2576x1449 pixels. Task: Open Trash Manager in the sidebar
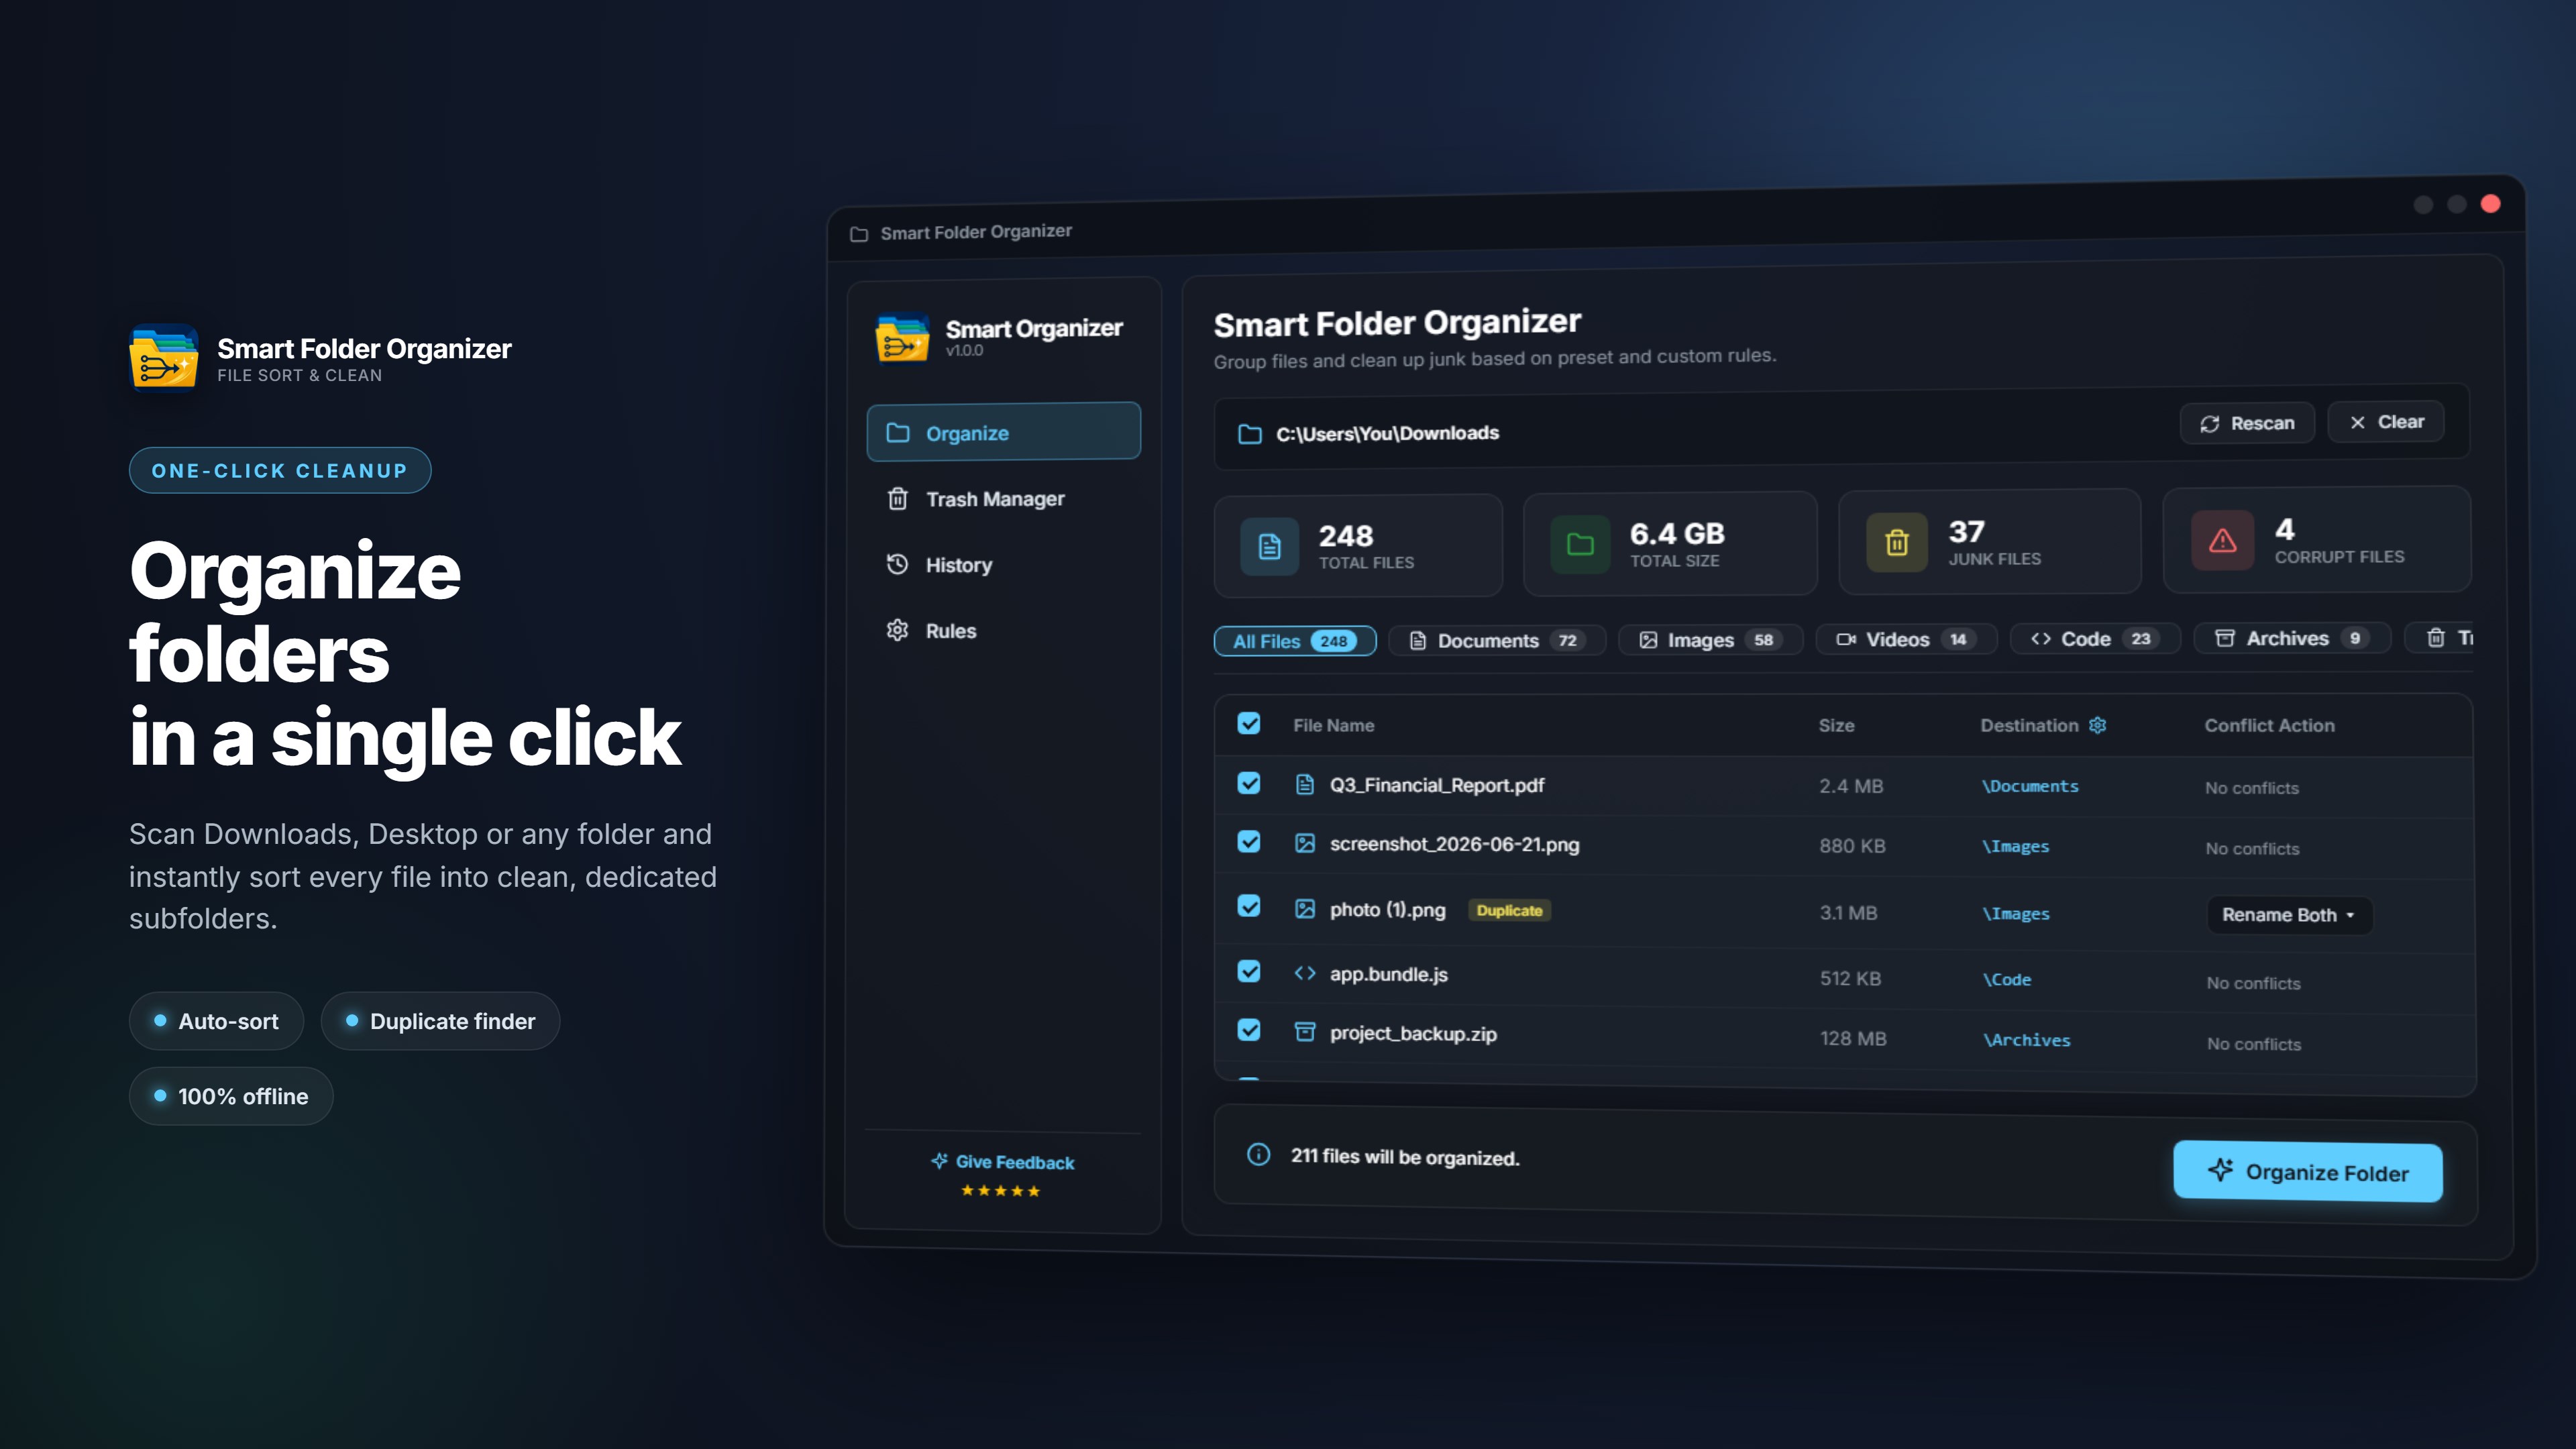pos(1003,498)
